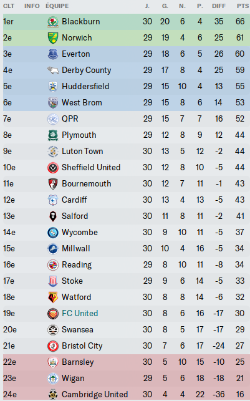This screenshot has width=250, height=401.
Task: Click the ÉQUIPE column header
Action: coord(57,6)
